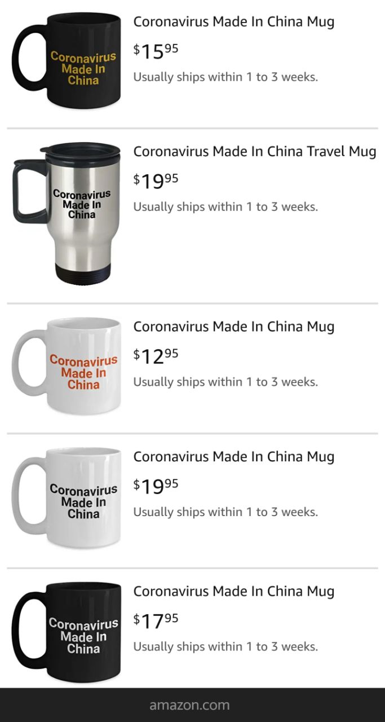The image size is (385, 722).
Task: Open the mug title priced at $12.95
Action: pyautogui.click(x=234, y=327)
